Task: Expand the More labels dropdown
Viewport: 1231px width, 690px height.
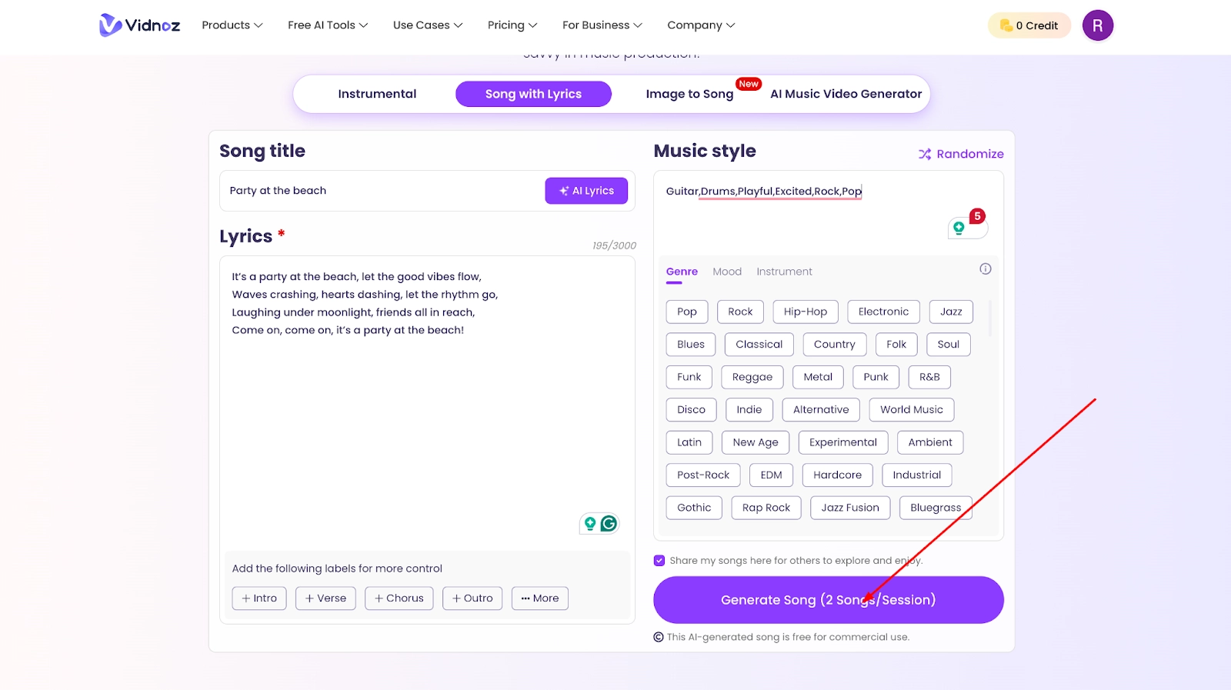Action: click(539, 598)
